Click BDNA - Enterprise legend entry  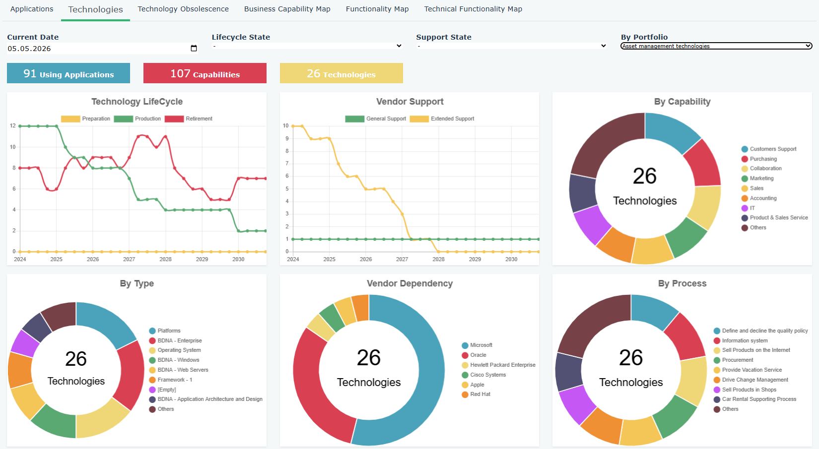pos(176,340)
